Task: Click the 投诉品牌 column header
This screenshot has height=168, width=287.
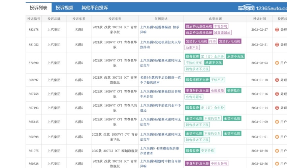Action: coord(54,19)
